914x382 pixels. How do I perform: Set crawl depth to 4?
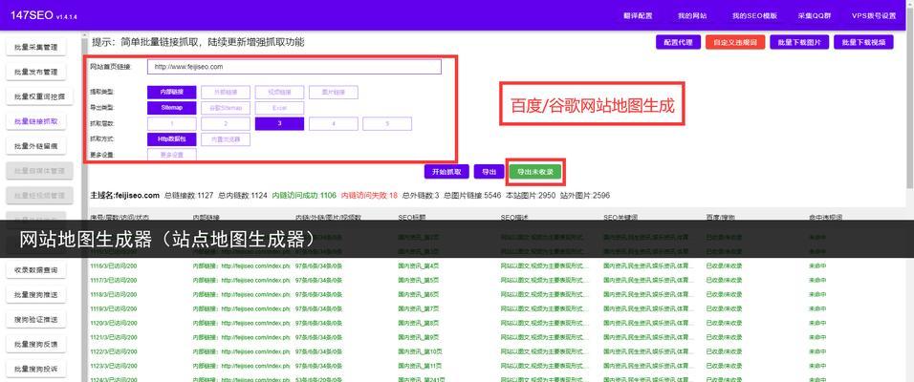334,123
